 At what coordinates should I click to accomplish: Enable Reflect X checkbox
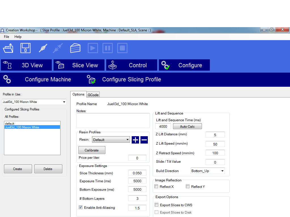pyautogui.click(x=156, y=186)
